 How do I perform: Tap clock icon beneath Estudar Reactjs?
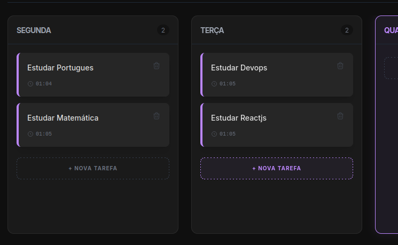pos(214,134)
